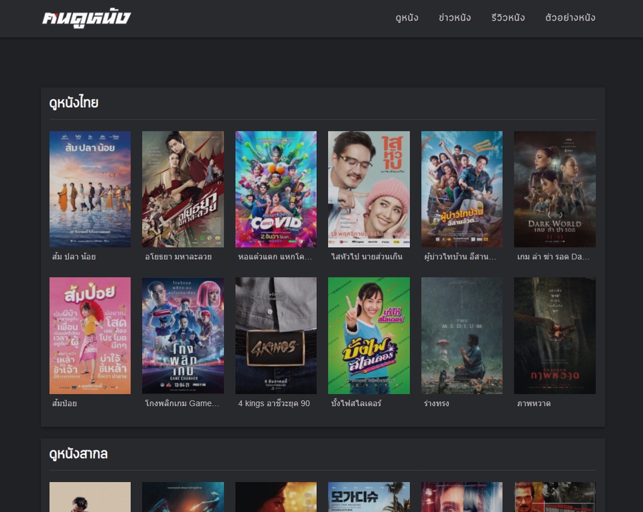
Task: Open the ภาพหวาด movie poster
Action: (x=555, y=336)
